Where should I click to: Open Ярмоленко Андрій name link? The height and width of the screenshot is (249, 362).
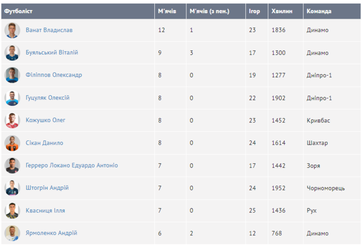tap(51, 233)
